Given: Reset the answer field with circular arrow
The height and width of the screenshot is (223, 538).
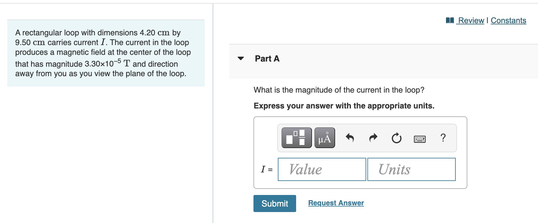Looking at the screenshot, I should [396, 138].
